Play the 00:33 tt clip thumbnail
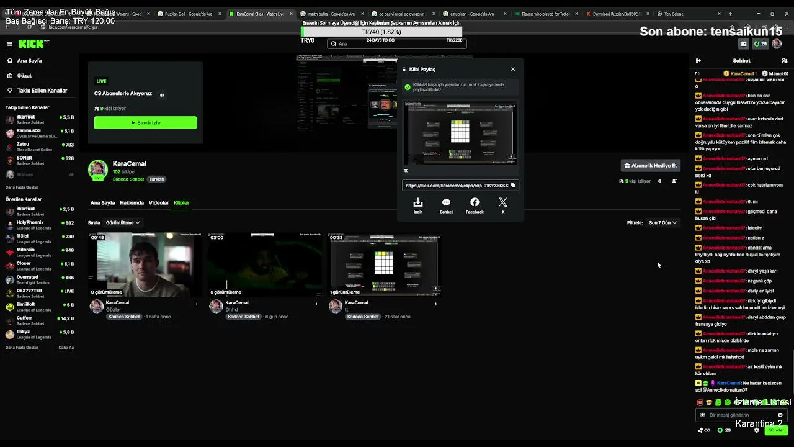 384,264
